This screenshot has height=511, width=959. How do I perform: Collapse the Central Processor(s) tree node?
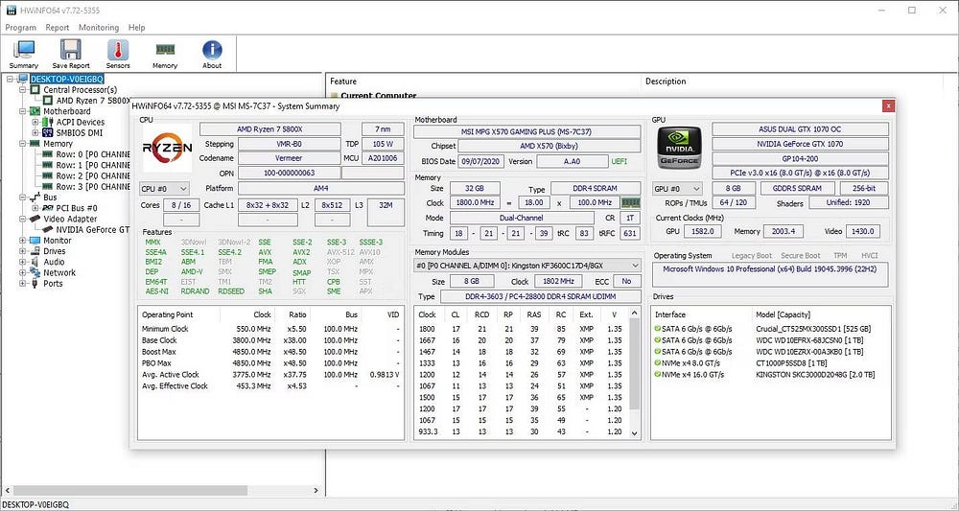[x=23, y=90]
